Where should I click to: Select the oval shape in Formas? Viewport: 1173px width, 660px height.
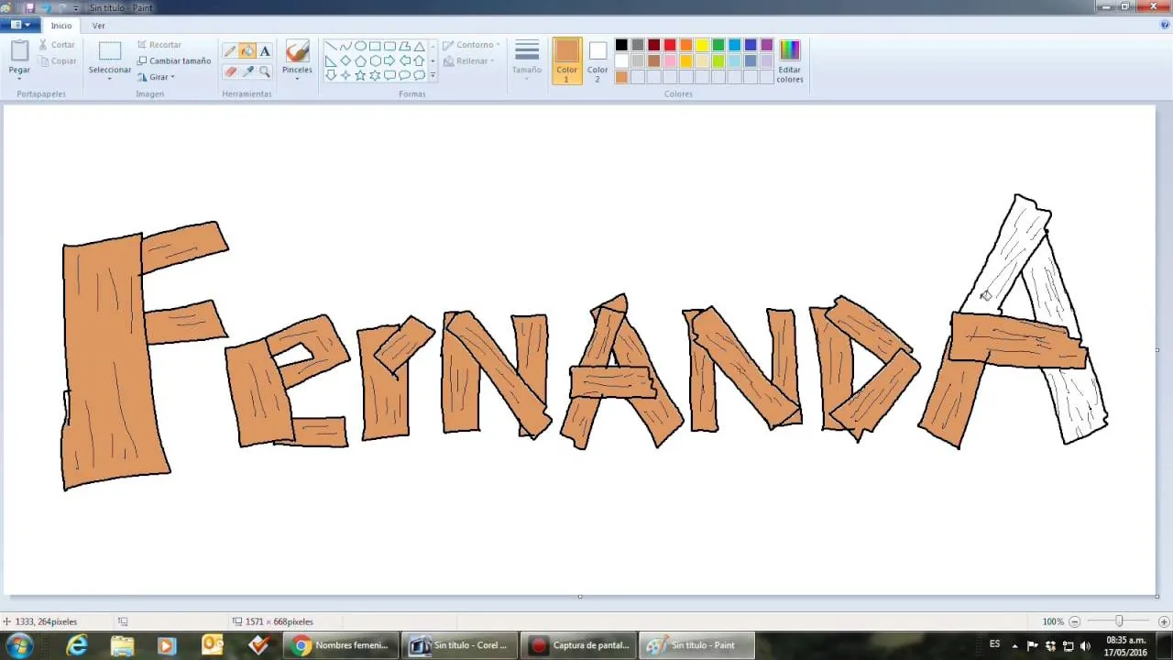[360, 45]
